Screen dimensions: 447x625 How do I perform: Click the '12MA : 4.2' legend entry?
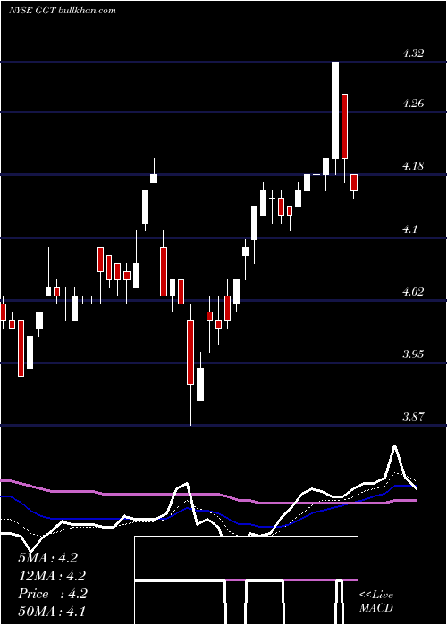click(52, 576)
